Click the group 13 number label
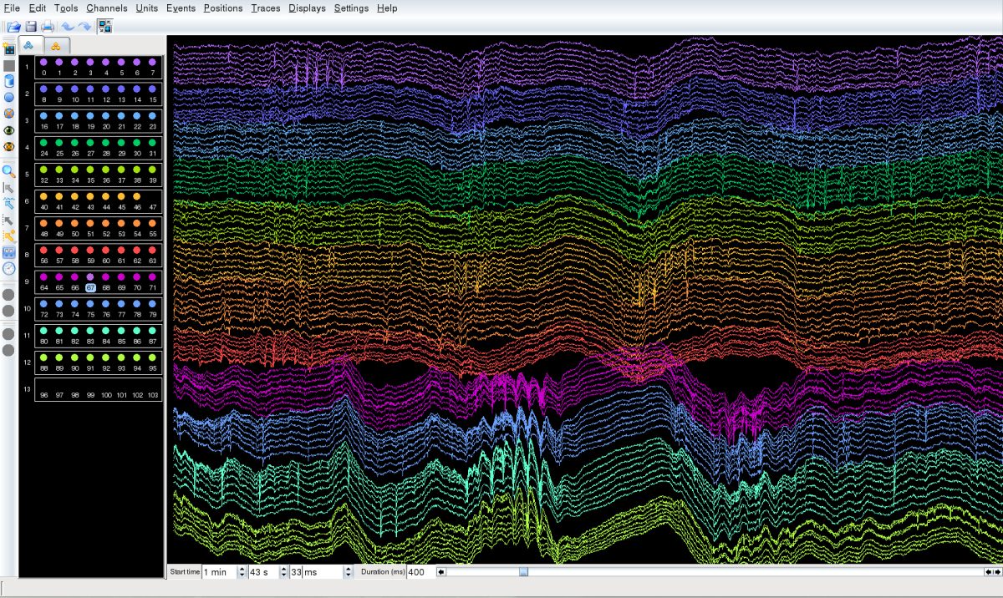This screenshot has width=1003, height=598. 27,388
